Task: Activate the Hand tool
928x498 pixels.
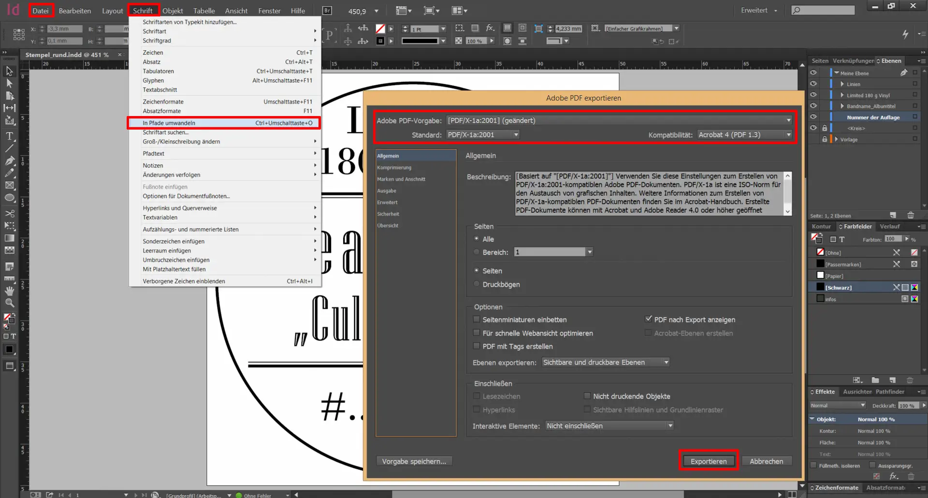Action: (9, 291)
